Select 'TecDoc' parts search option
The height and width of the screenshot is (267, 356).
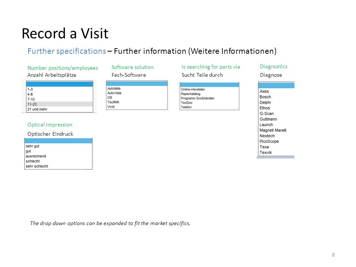coord(209,103)
